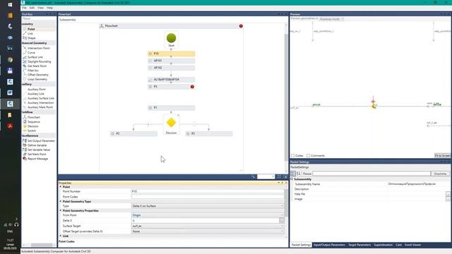
Task: Open the File menu
Action: [x=24, y=8]
